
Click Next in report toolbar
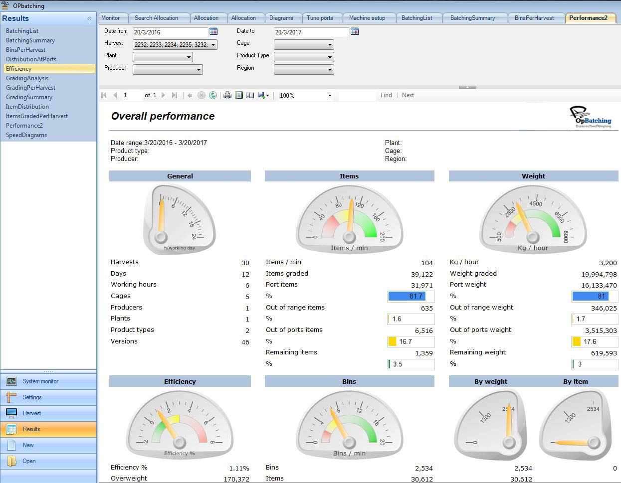click(x=408, y=95)
